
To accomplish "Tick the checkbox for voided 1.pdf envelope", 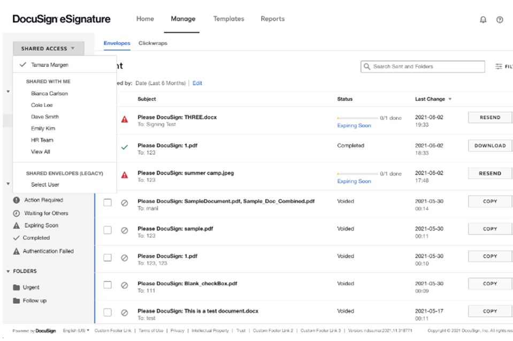I will tap(108, 257).
